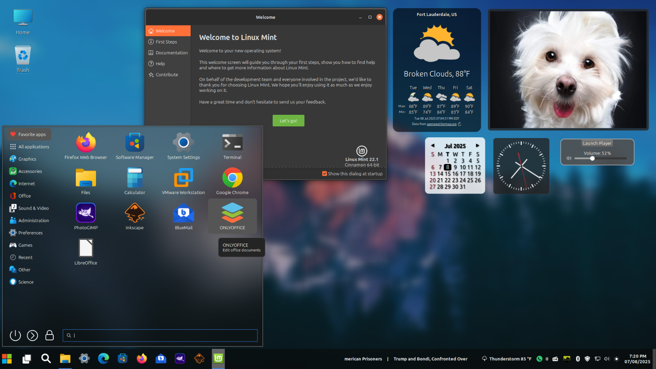Open the Documentation section in Welcome
Viewport: 656px width, 369px height.
171,53
